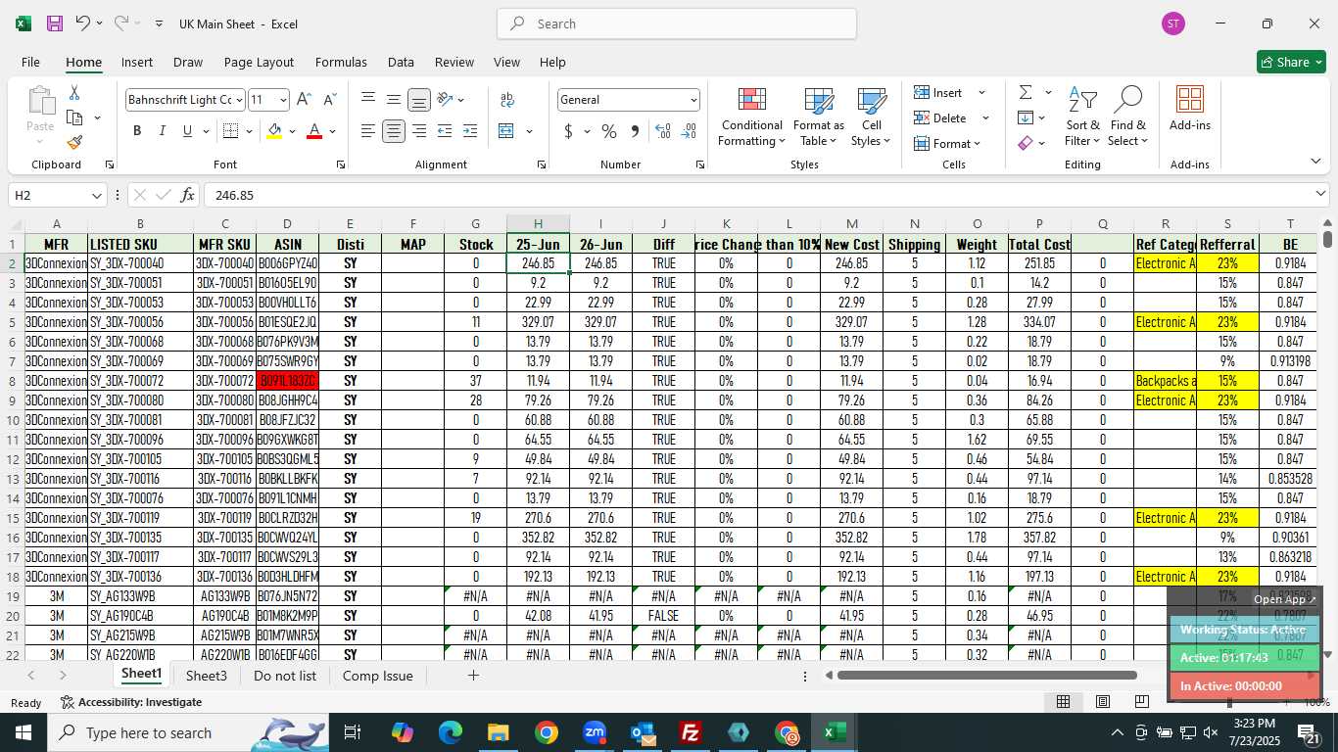
Task: Switch to the Comp Issue worksheet tab
Action: (x=378, y=676)
